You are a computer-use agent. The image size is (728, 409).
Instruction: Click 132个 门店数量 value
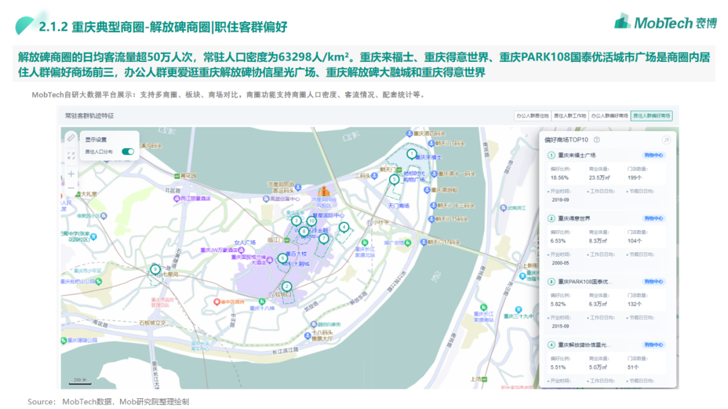635,304
